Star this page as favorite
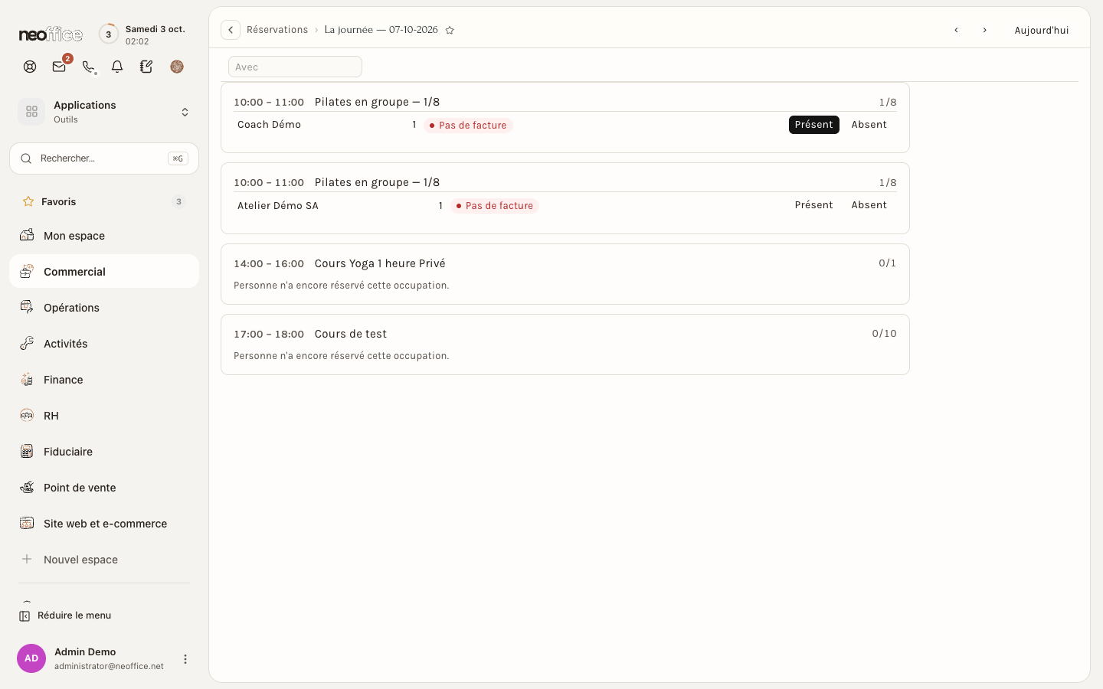This screenshot has width=1103, height=689. [450, 31]
